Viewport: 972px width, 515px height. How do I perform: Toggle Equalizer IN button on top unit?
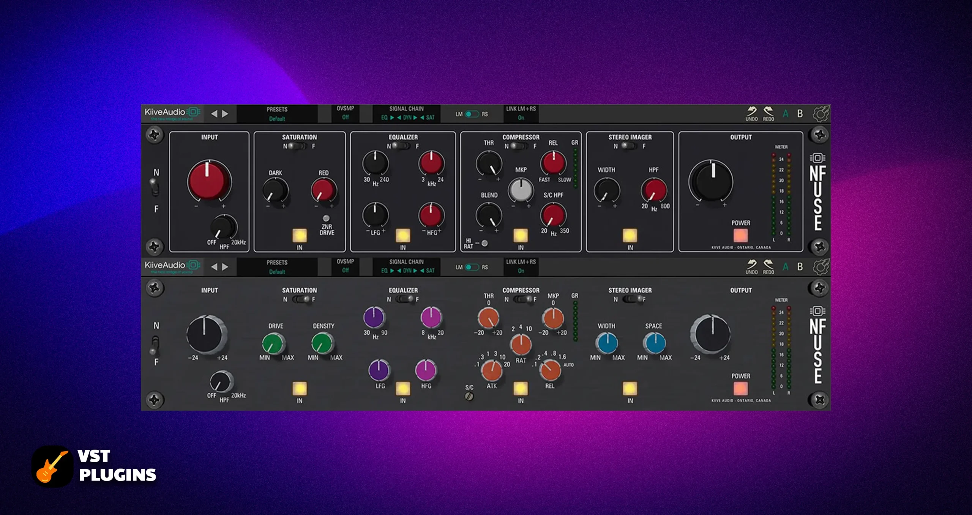tap(403, 235)
